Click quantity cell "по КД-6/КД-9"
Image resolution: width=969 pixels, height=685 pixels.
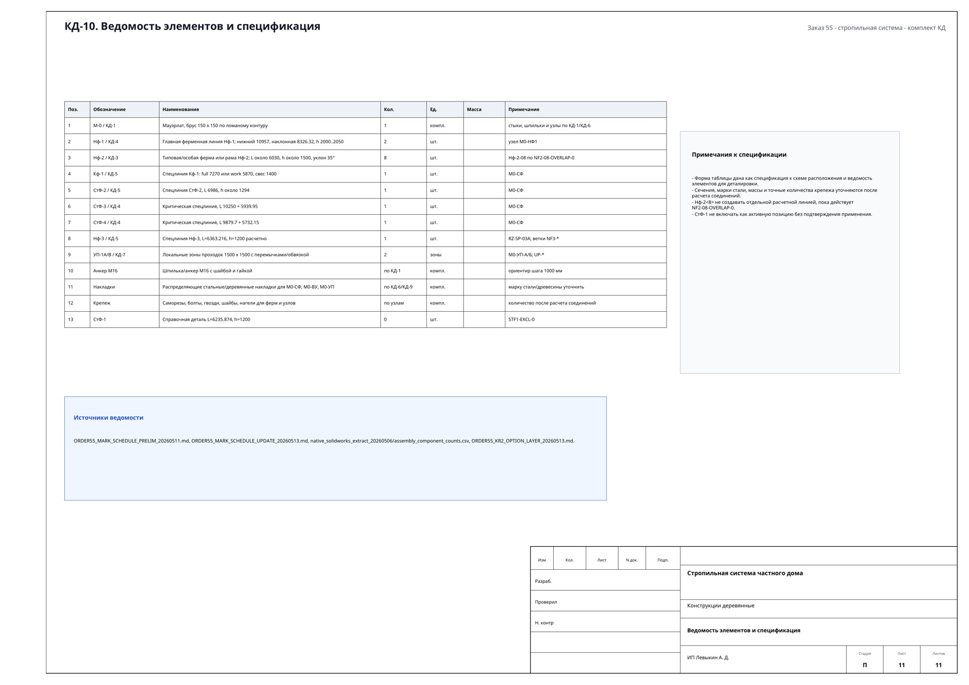click(x=403, y=287)
